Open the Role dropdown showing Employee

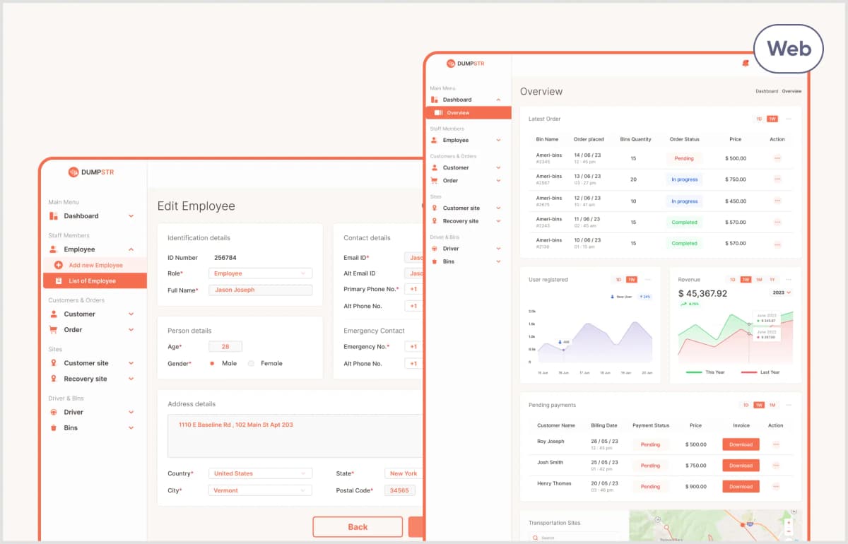(x=260, y=273)
